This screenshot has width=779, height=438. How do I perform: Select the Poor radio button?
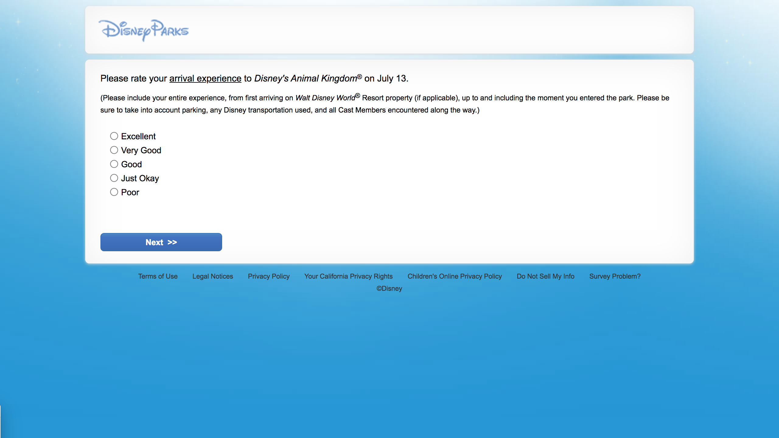(114, 192)
